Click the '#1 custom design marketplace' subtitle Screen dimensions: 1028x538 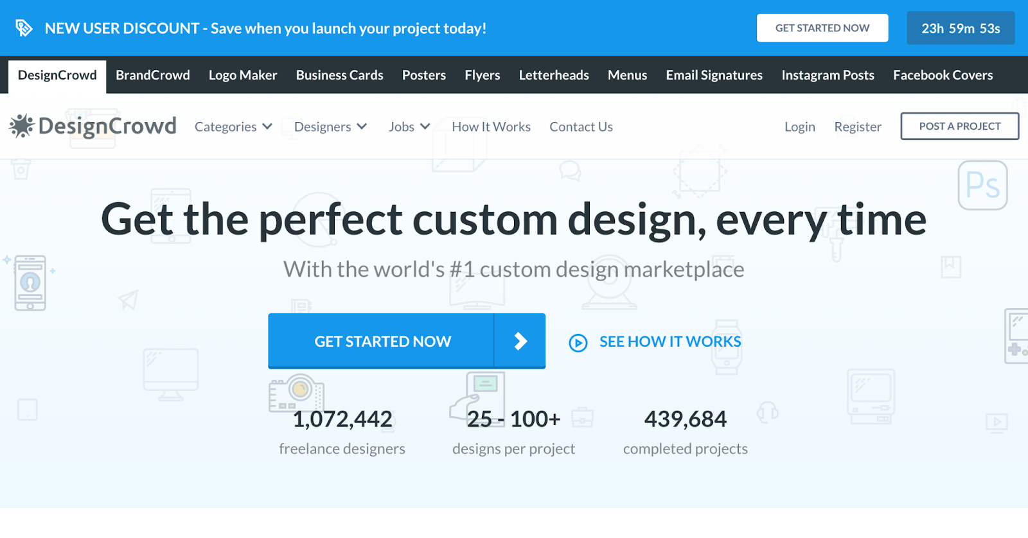click(514, 270)
